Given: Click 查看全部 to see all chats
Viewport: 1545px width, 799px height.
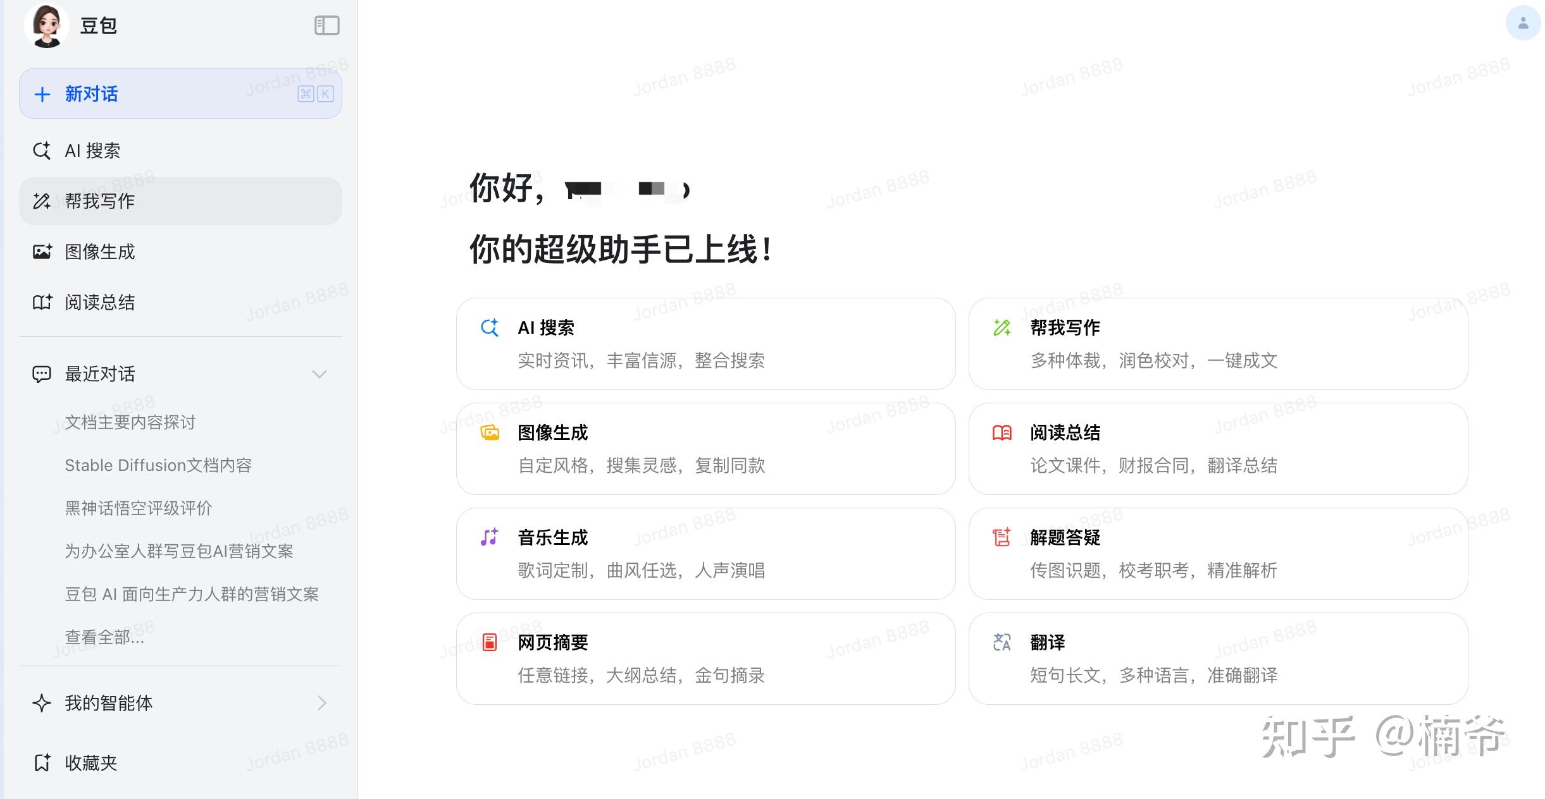Looking at the screenshot, I should click(104, 637).
